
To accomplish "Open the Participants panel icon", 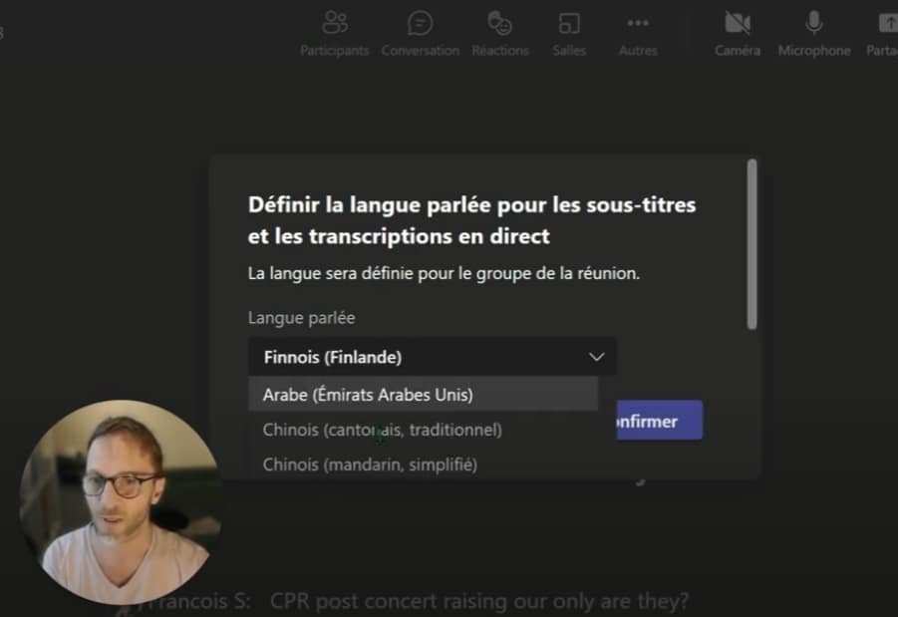I will click(x=335, y=23).
